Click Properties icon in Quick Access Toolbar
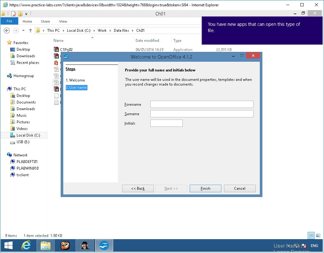The width and height of the screenshot is (324, 253). tap(14, 14)
